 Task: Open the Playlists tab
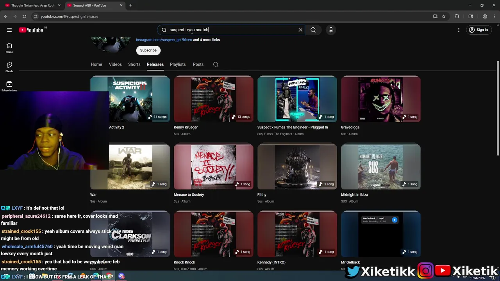coord(178,64)
